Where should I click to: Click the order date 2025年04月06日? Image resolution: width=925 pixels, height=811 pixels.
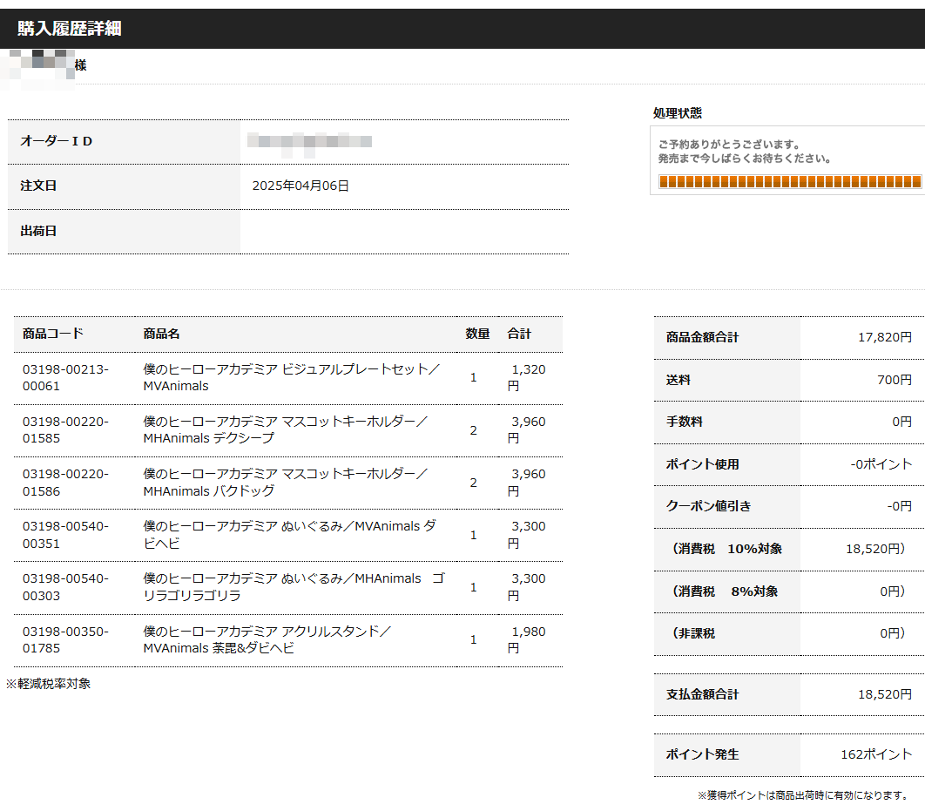tap(300, 186)
